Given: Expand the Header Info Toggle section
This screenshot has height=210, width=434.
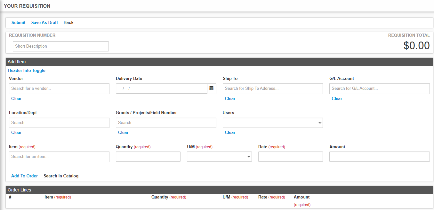Looking at the screenshot, I should click(x=27, y=70).
